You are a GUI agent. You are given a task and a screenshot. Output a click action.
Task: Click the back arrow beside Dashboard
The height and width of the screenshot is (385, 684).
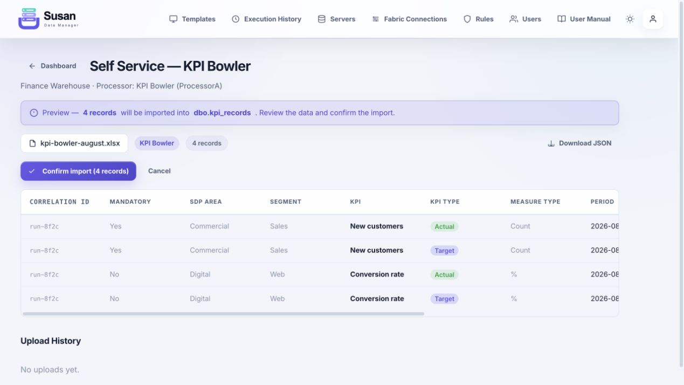pos(32,66)
